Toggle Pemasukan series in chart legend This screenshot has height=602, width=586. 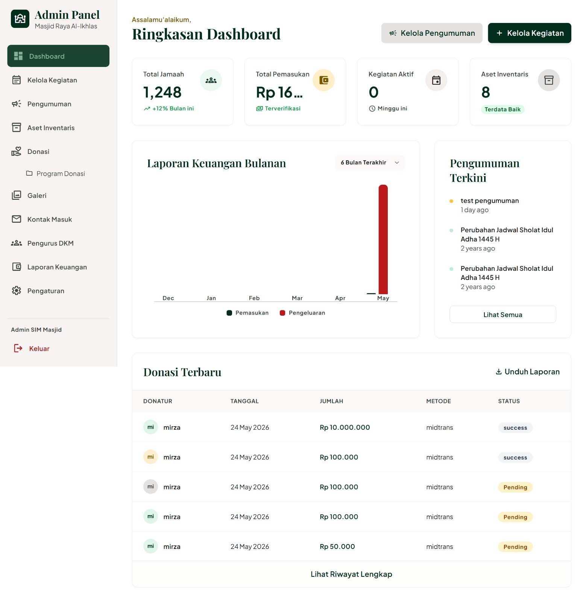[248, 313]
